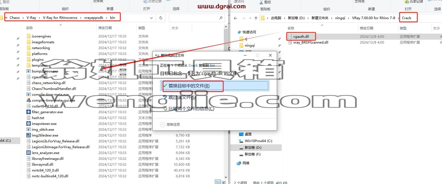Click the Crack source link in dialog
This screenshot has height=184, width=442.
(193, 65)
